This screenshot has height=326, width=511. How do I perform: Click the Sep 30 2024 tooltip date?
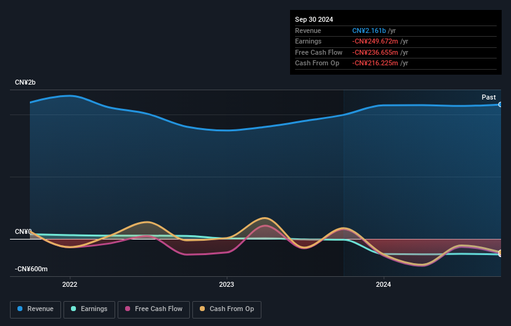(x=314, y=19)
